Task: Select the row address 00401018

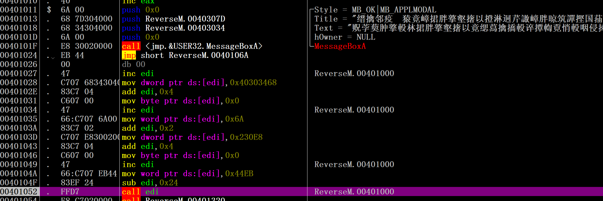Action: pos(19,28)
